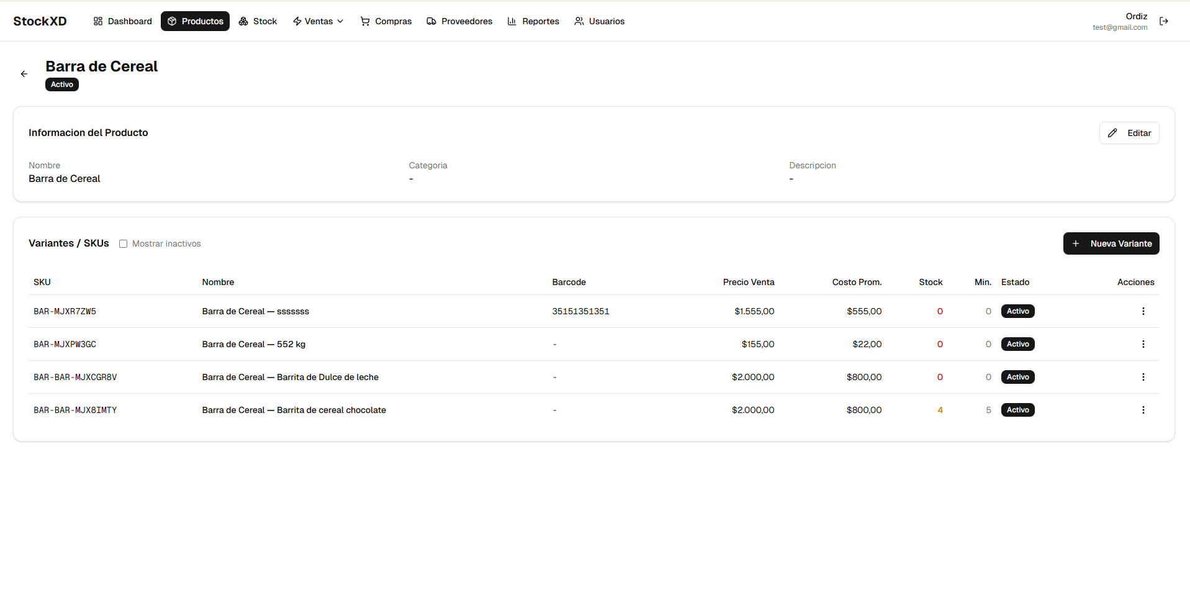This screenshot has width=1190, height=590.
Task: Click the pencil Editar button
Action: [1129, 133]
